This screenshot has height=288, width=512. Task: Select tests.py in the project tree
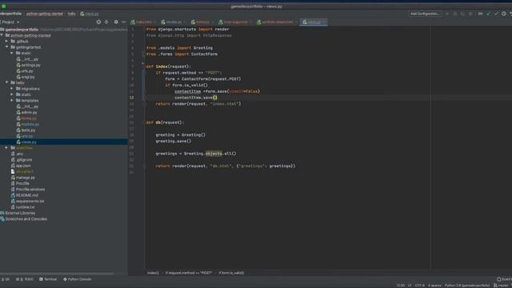tap(26, 130)
